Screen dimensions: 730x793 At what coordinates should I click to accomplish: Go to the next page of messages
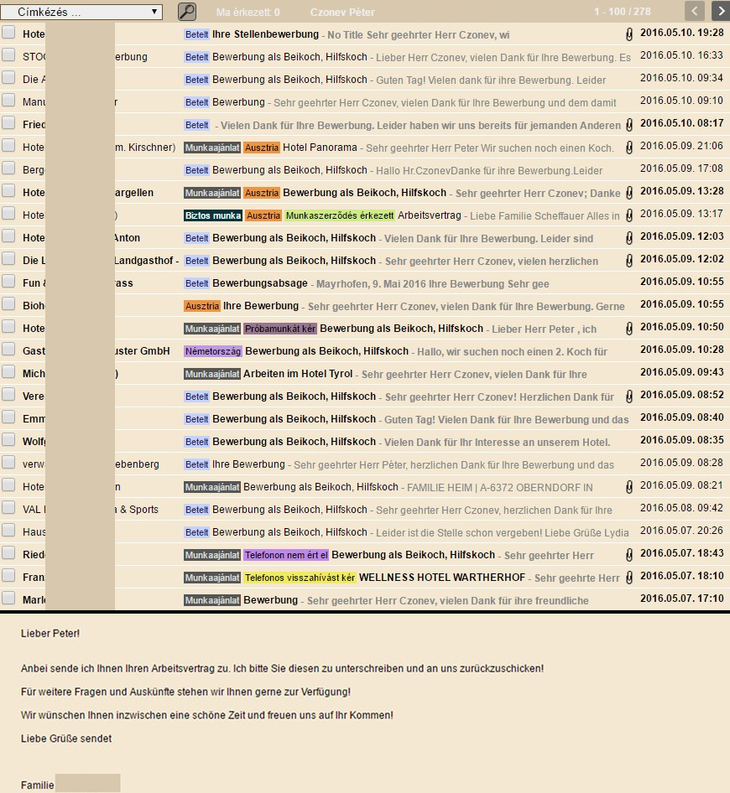(x=721, y=11)
